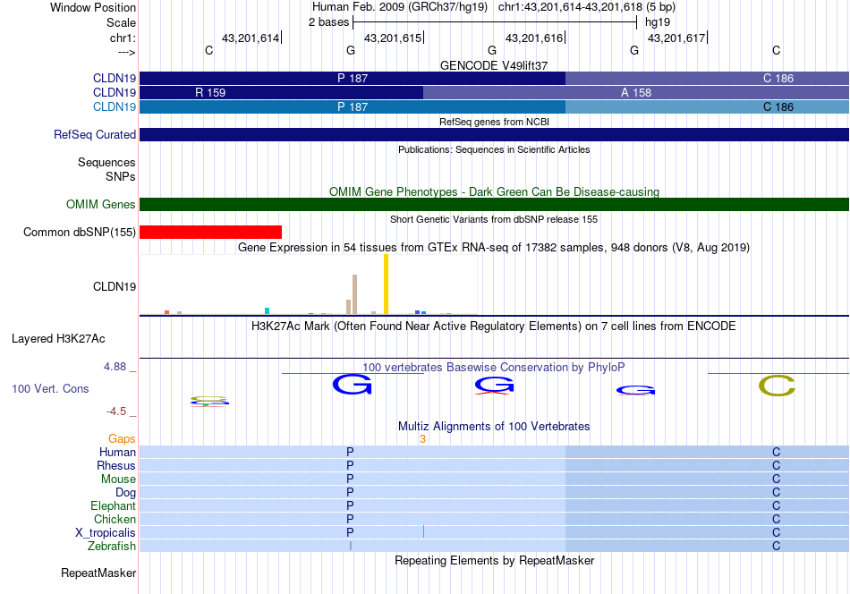Click the Publications Sequences in Scientific Articles title
The image size is (850, 594).
[494, 149]
